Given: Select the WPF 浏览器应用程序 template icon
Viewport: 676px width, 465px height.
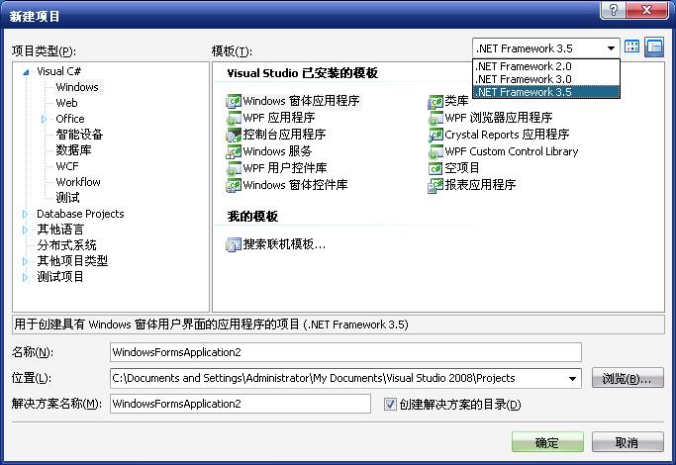Looking at the screenshot, I should (x=435, y=118).
